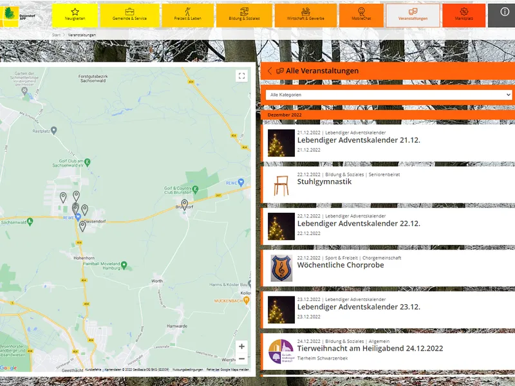Click the back chevron beside Alle Veranstaltungen
The image size is (515, 386).
(x=270, y=71)
